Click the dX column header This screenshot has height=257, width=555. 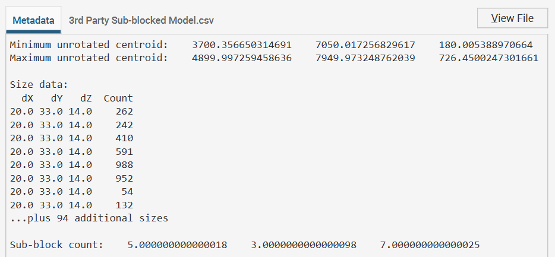27,98
